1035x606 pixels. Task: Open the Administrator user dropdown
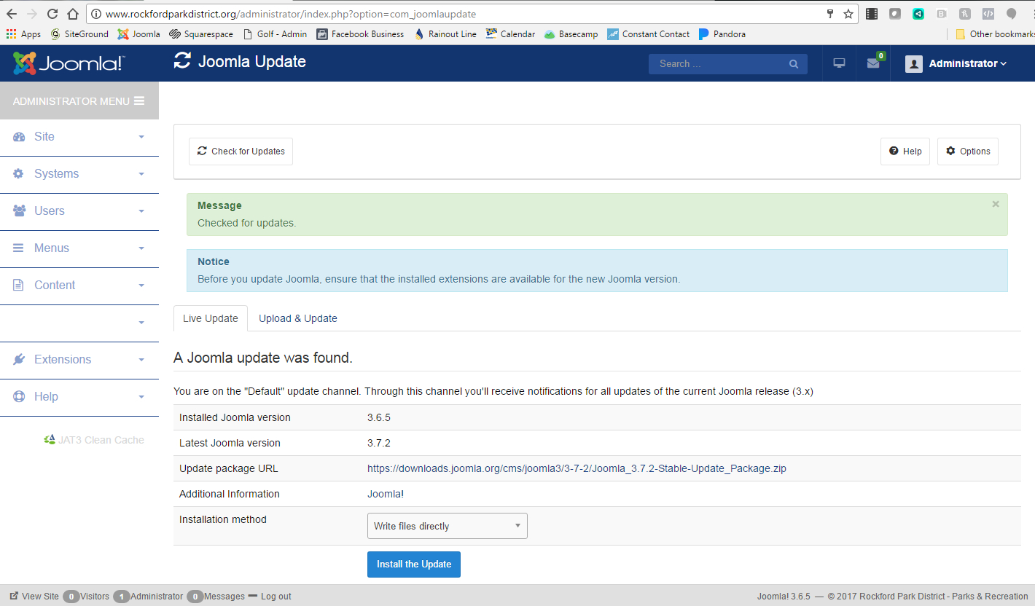click(x=956, y=63)
